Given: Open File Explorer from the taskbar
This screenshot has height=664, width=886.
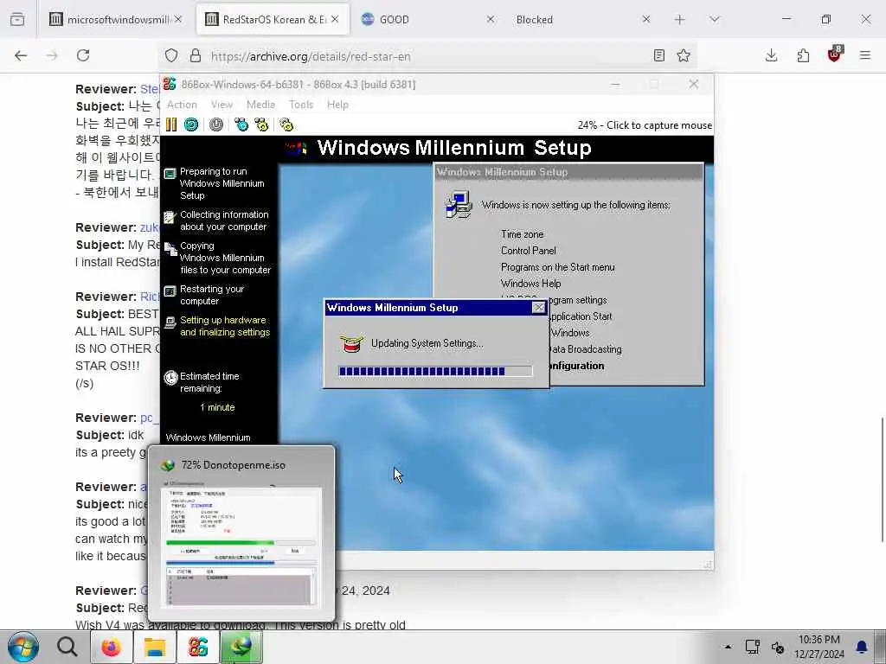Looking at the screenshot, I should 154,647.
